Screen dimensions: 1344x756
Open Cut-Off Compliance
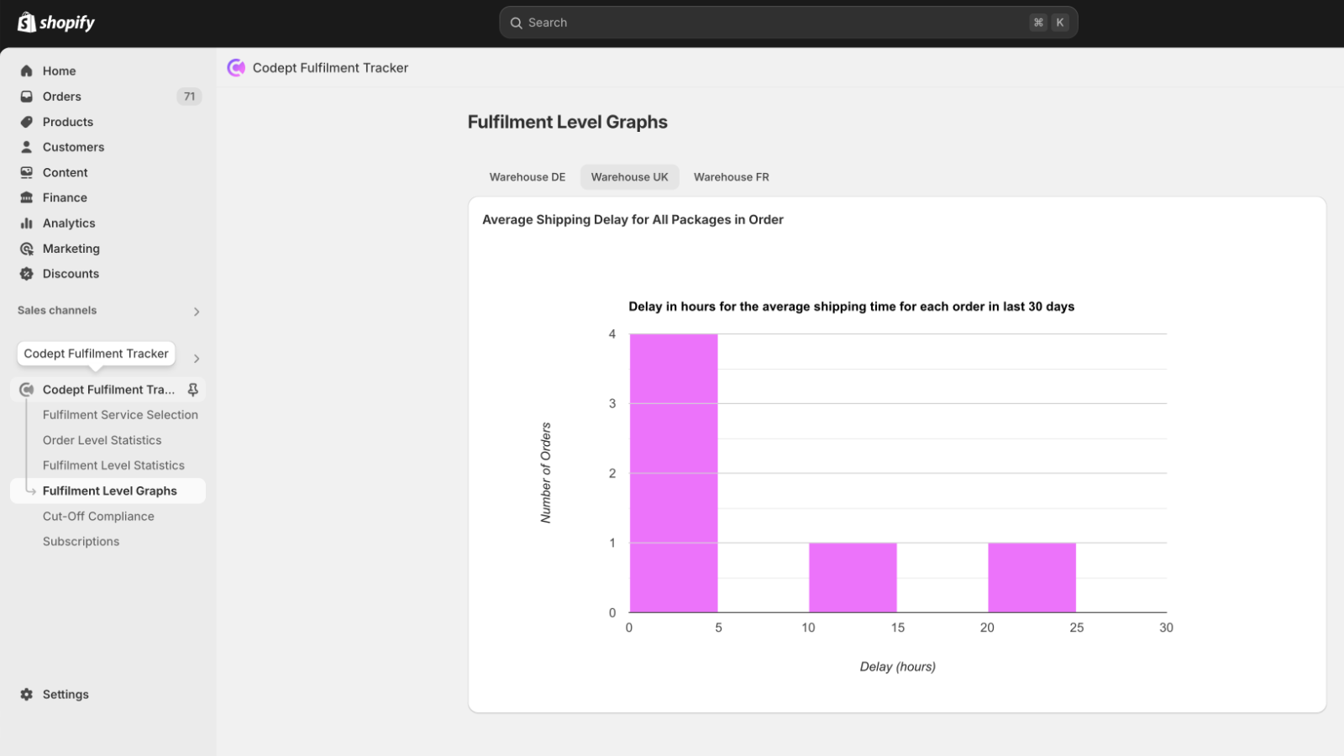pos(98,516)
